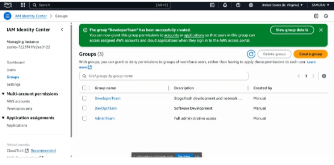This screenshot has height=165, width=334.
Task: Open the DeveloperTeam group link
Action: tap(108, 98)
